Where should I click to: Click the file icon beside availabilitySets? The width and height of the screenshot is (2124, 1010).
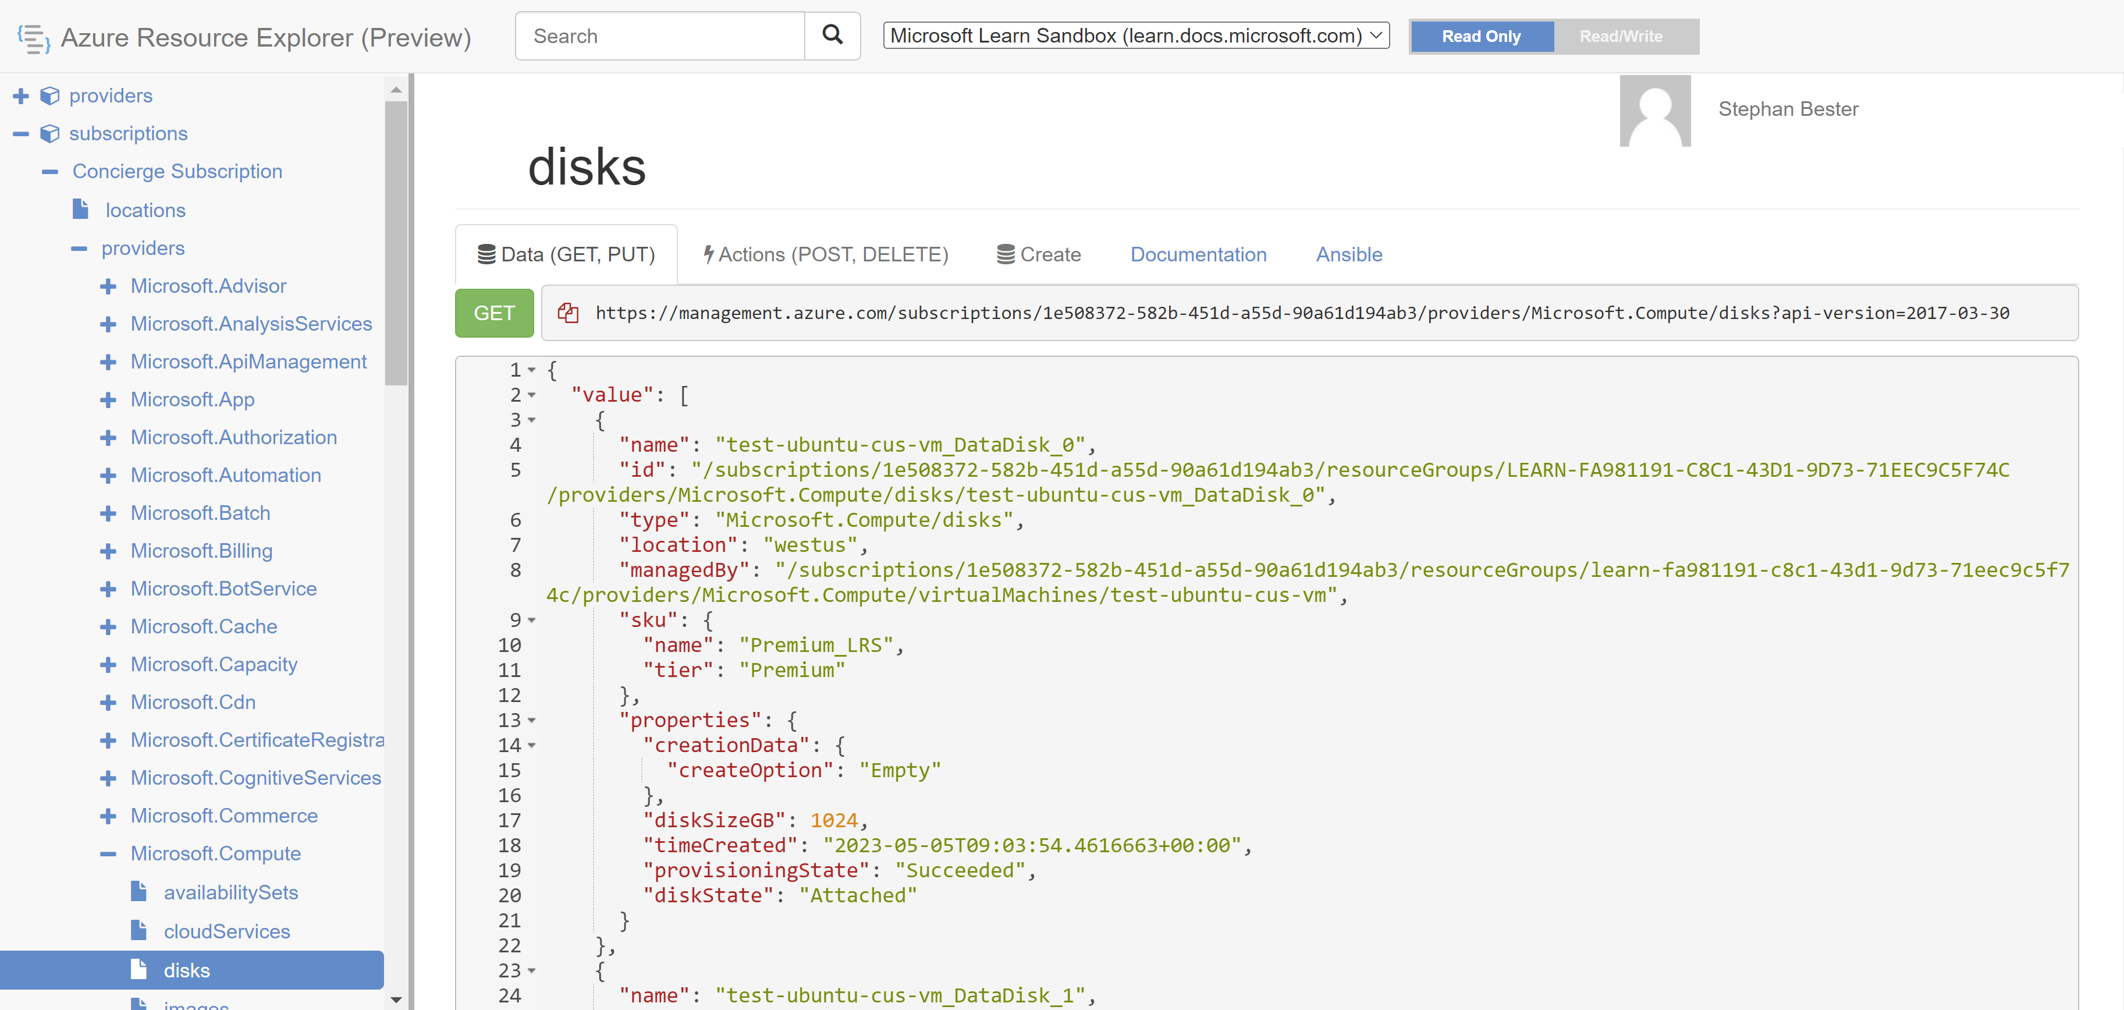tap(138, 891)
